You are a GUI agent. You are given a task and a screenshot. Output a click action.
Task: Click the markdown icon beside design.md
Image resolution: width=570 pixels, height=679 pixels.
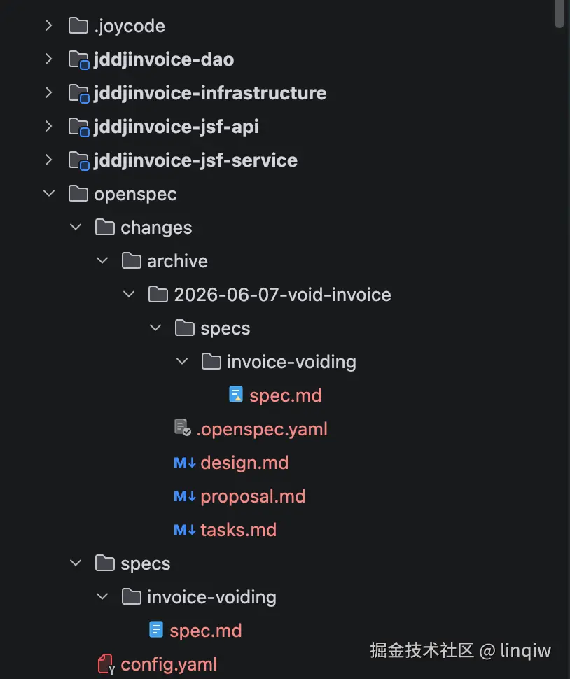[x=184, y=463]
